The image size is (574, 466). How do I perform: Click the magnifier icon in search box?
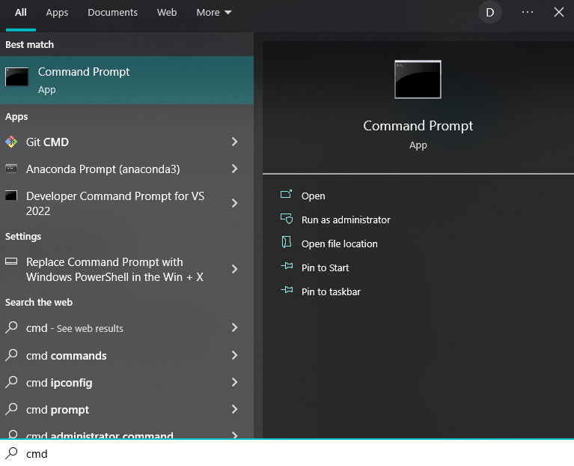11,453
